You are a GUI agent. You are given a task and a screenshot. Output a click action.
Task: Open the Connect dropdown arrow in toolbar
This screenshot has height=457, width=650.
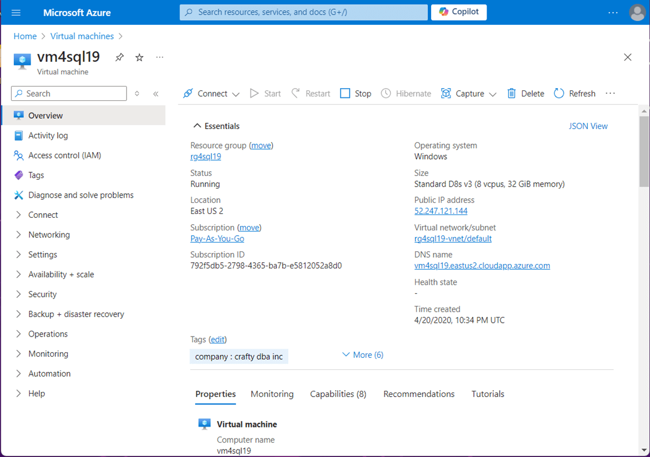pos(236,94)
